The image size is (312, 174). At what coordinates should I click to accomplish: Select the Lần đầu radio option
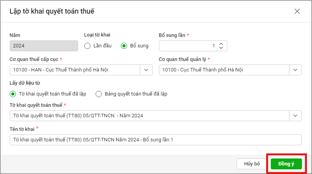[x=87, y=46]
